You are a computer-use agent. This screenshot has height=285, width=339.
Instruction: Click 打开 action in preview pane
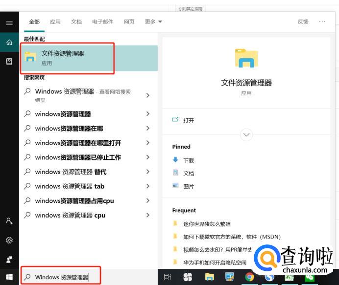[x=189, y=120]
